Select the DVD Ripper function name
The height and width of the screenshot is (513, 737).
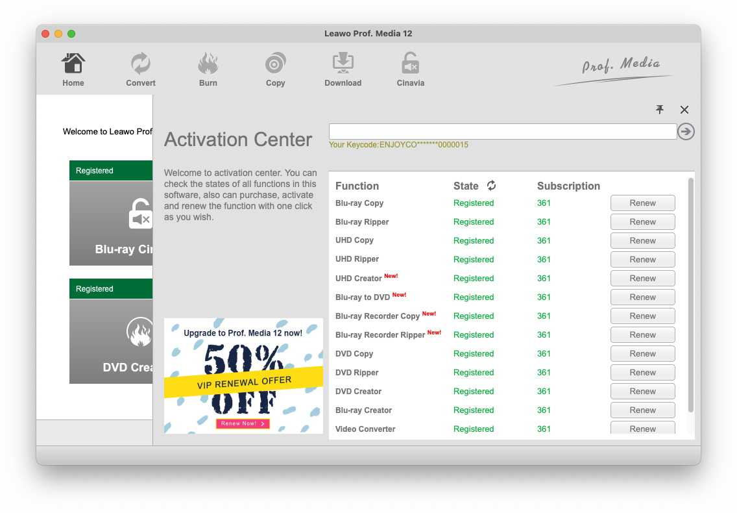357,372
